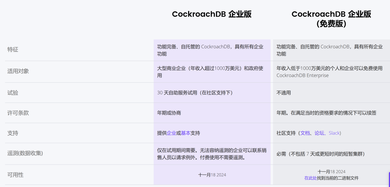Select the CockroachDB 企业版 (免费版) heading
The height and width of the screenshot is (187, 390).
(331, 19)
